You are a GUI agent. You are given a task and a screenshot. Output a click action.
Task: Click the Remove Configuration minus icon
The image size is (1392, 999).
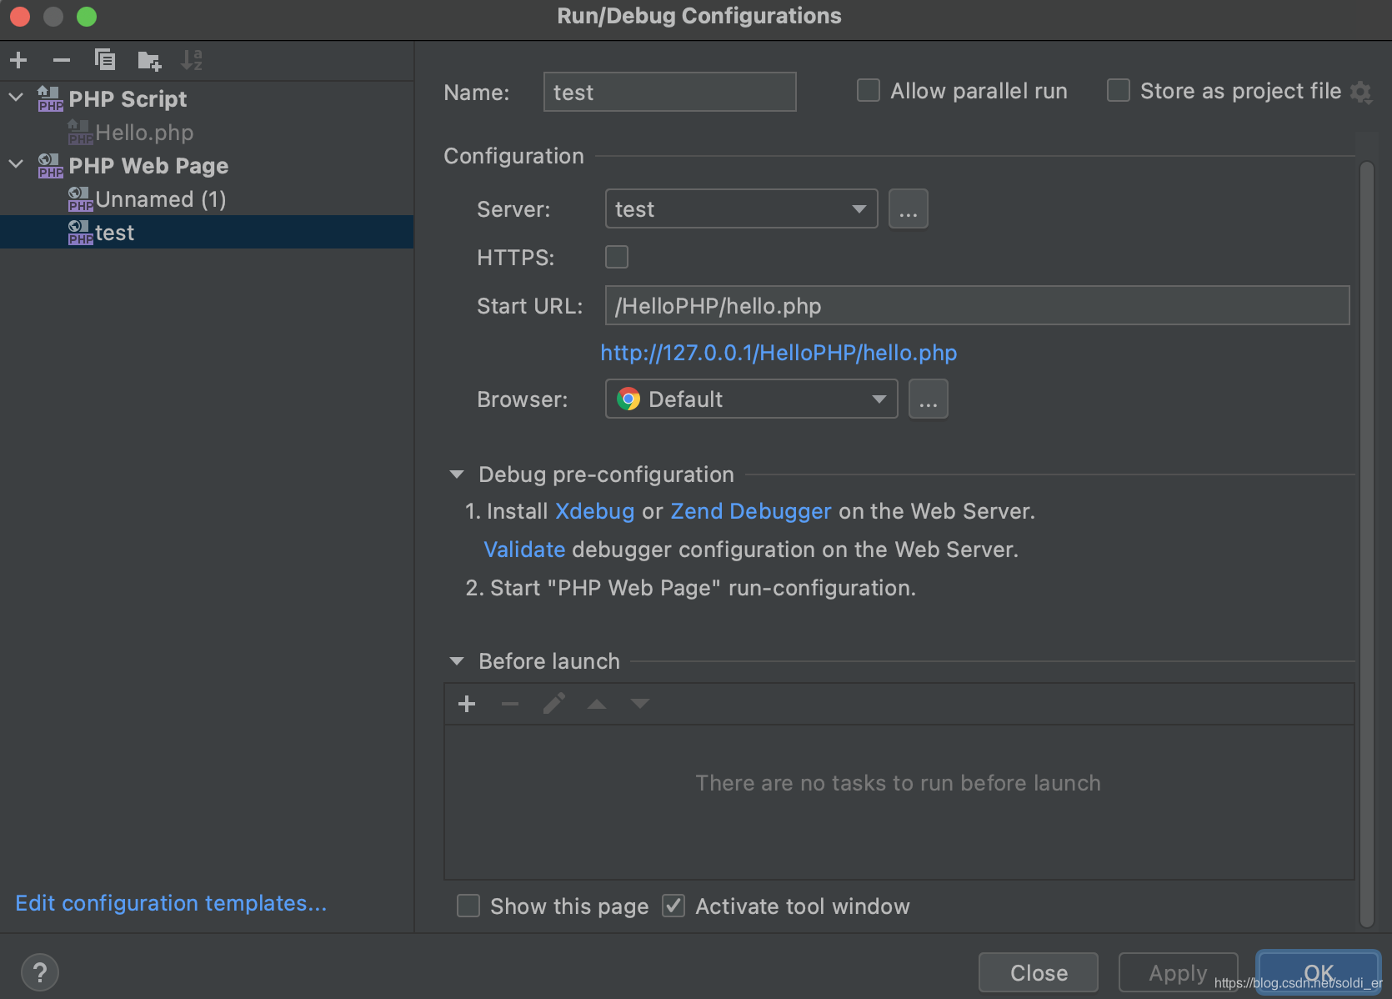coord(62,60)
